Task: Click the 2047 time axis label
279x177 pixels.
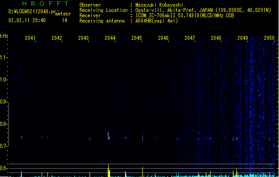Action: pos(190,38)
